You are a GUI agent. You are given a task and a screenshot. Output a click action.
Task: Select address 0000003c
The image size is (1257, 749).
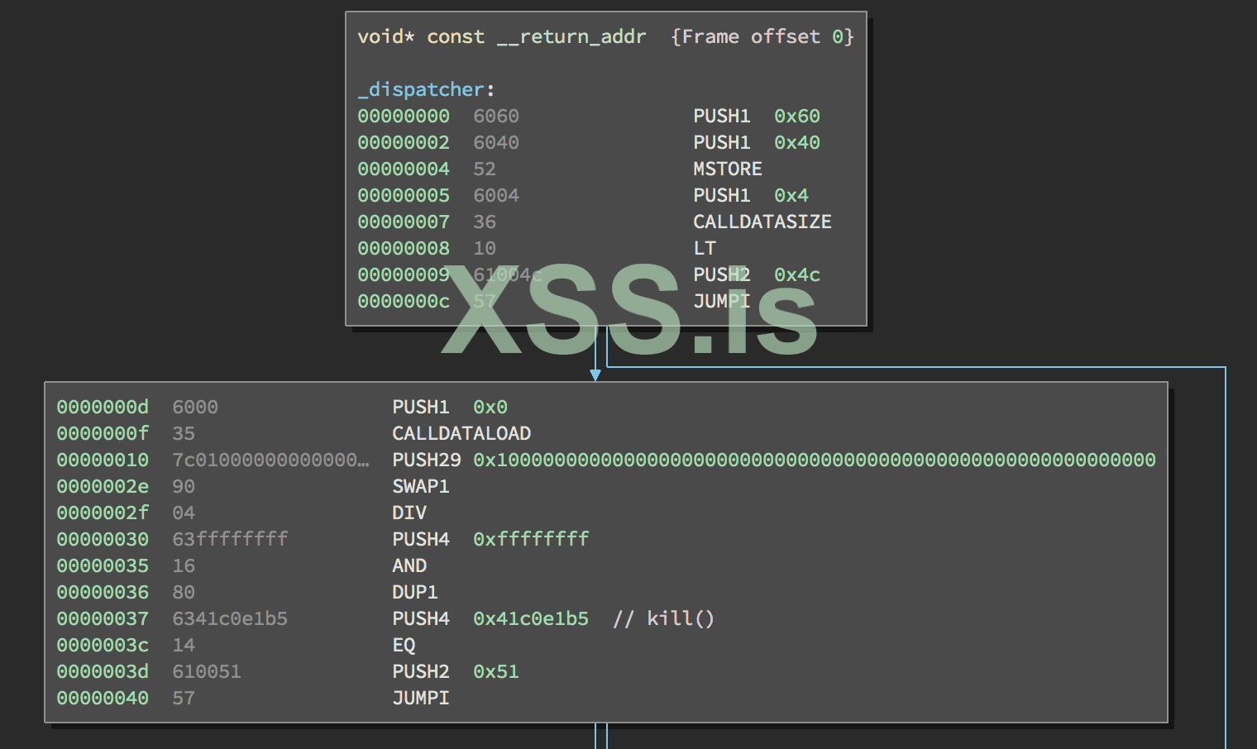tap(103, 645)
